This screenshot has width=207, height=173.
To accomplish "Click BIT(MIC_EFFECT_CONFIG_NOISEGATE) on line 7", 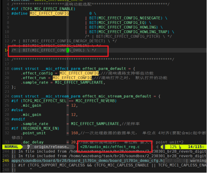I will click(126, 18).
